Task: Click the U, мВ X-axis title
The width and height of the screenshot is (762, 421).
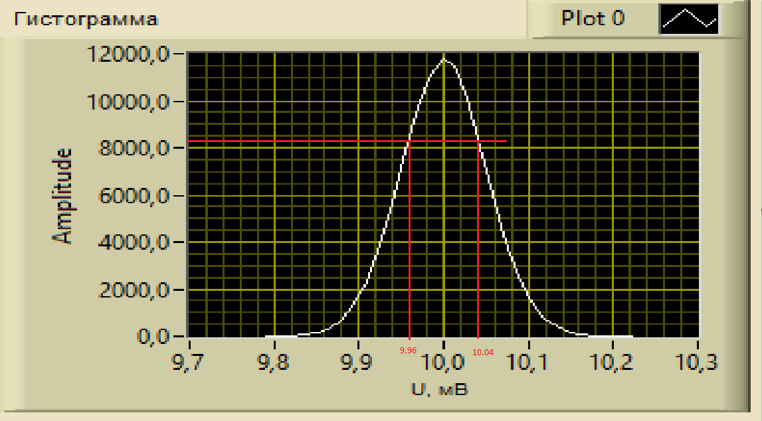Action: point(440,389)
